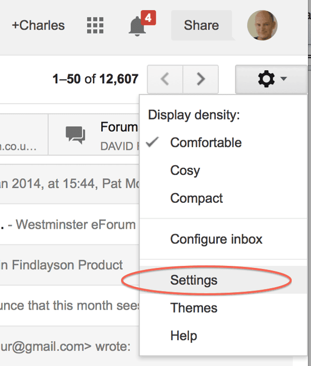The image size is (311, 366).
Task: Click the profile avatar photo
Action: pos(262,25)
